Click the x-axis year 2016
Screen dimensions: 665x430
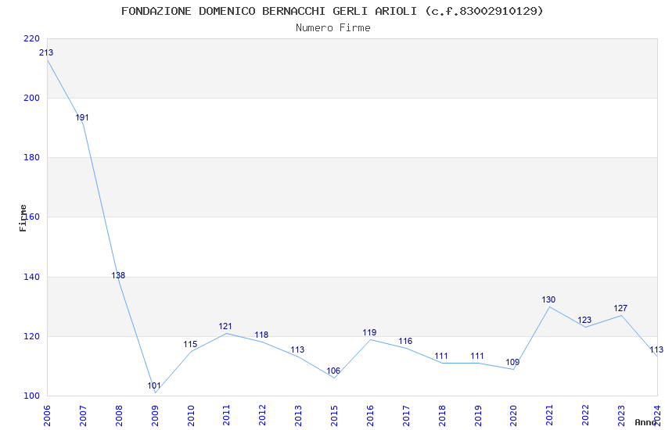(370, 416)
